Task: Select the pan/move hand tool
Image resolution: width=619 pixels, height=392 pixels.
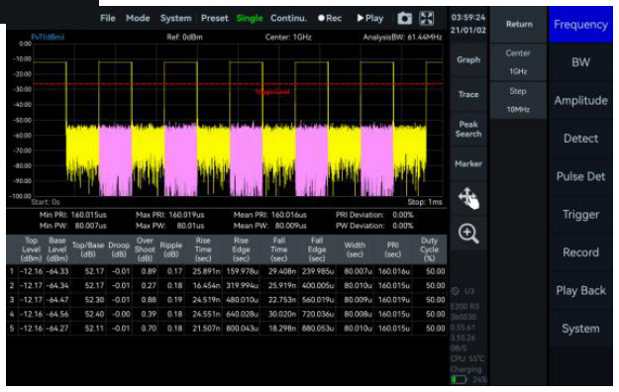Action: (468, 198)
